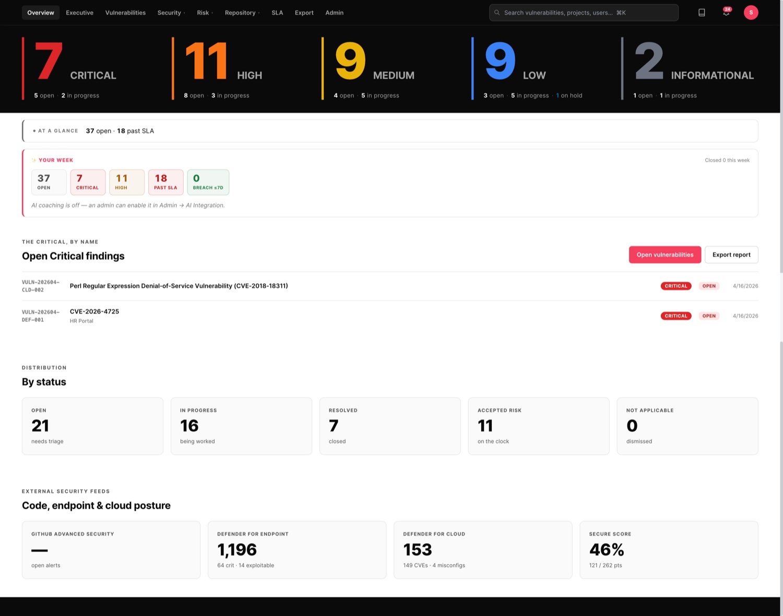783x616 pixels.
Task: Expand the Security dropdown menu
Action: pos(171,13)
